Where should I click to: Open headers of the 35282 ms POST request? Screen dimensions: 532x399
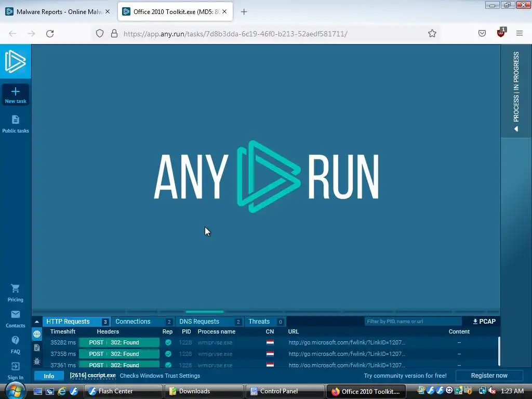pos(119,342)
